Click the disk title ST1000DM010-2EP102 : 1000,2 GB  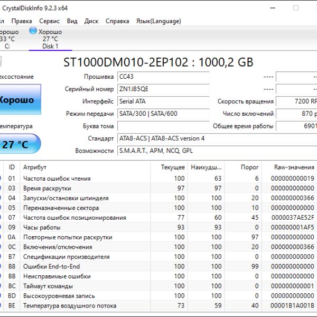pyautogui.click(x=158, y=62)
